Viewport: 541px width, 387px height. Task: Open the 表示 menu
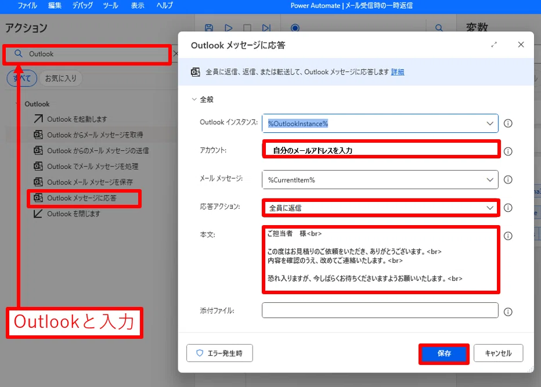pos(138,6)
